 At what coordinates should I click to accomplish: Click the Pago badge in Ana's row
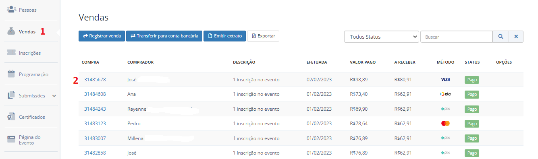point(472,94)
